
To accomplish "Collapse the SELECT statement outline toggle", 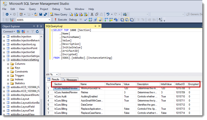I will (x=52, y=30).
